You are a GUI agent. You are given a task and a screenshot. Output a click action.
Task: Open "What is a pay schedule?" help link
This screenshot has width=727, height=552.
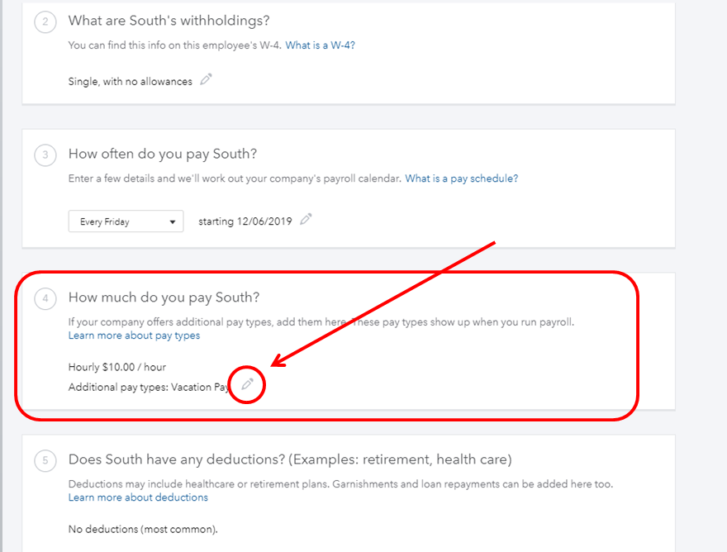[x=461, y=178]
